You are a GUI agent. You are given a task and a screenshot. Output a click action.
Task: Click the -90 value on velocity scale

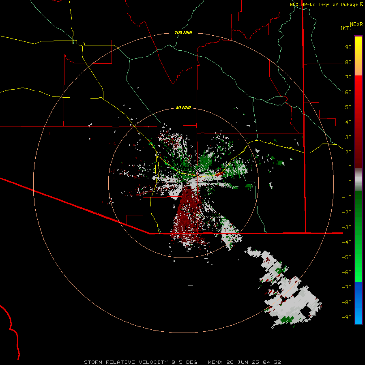coord(347,318)
